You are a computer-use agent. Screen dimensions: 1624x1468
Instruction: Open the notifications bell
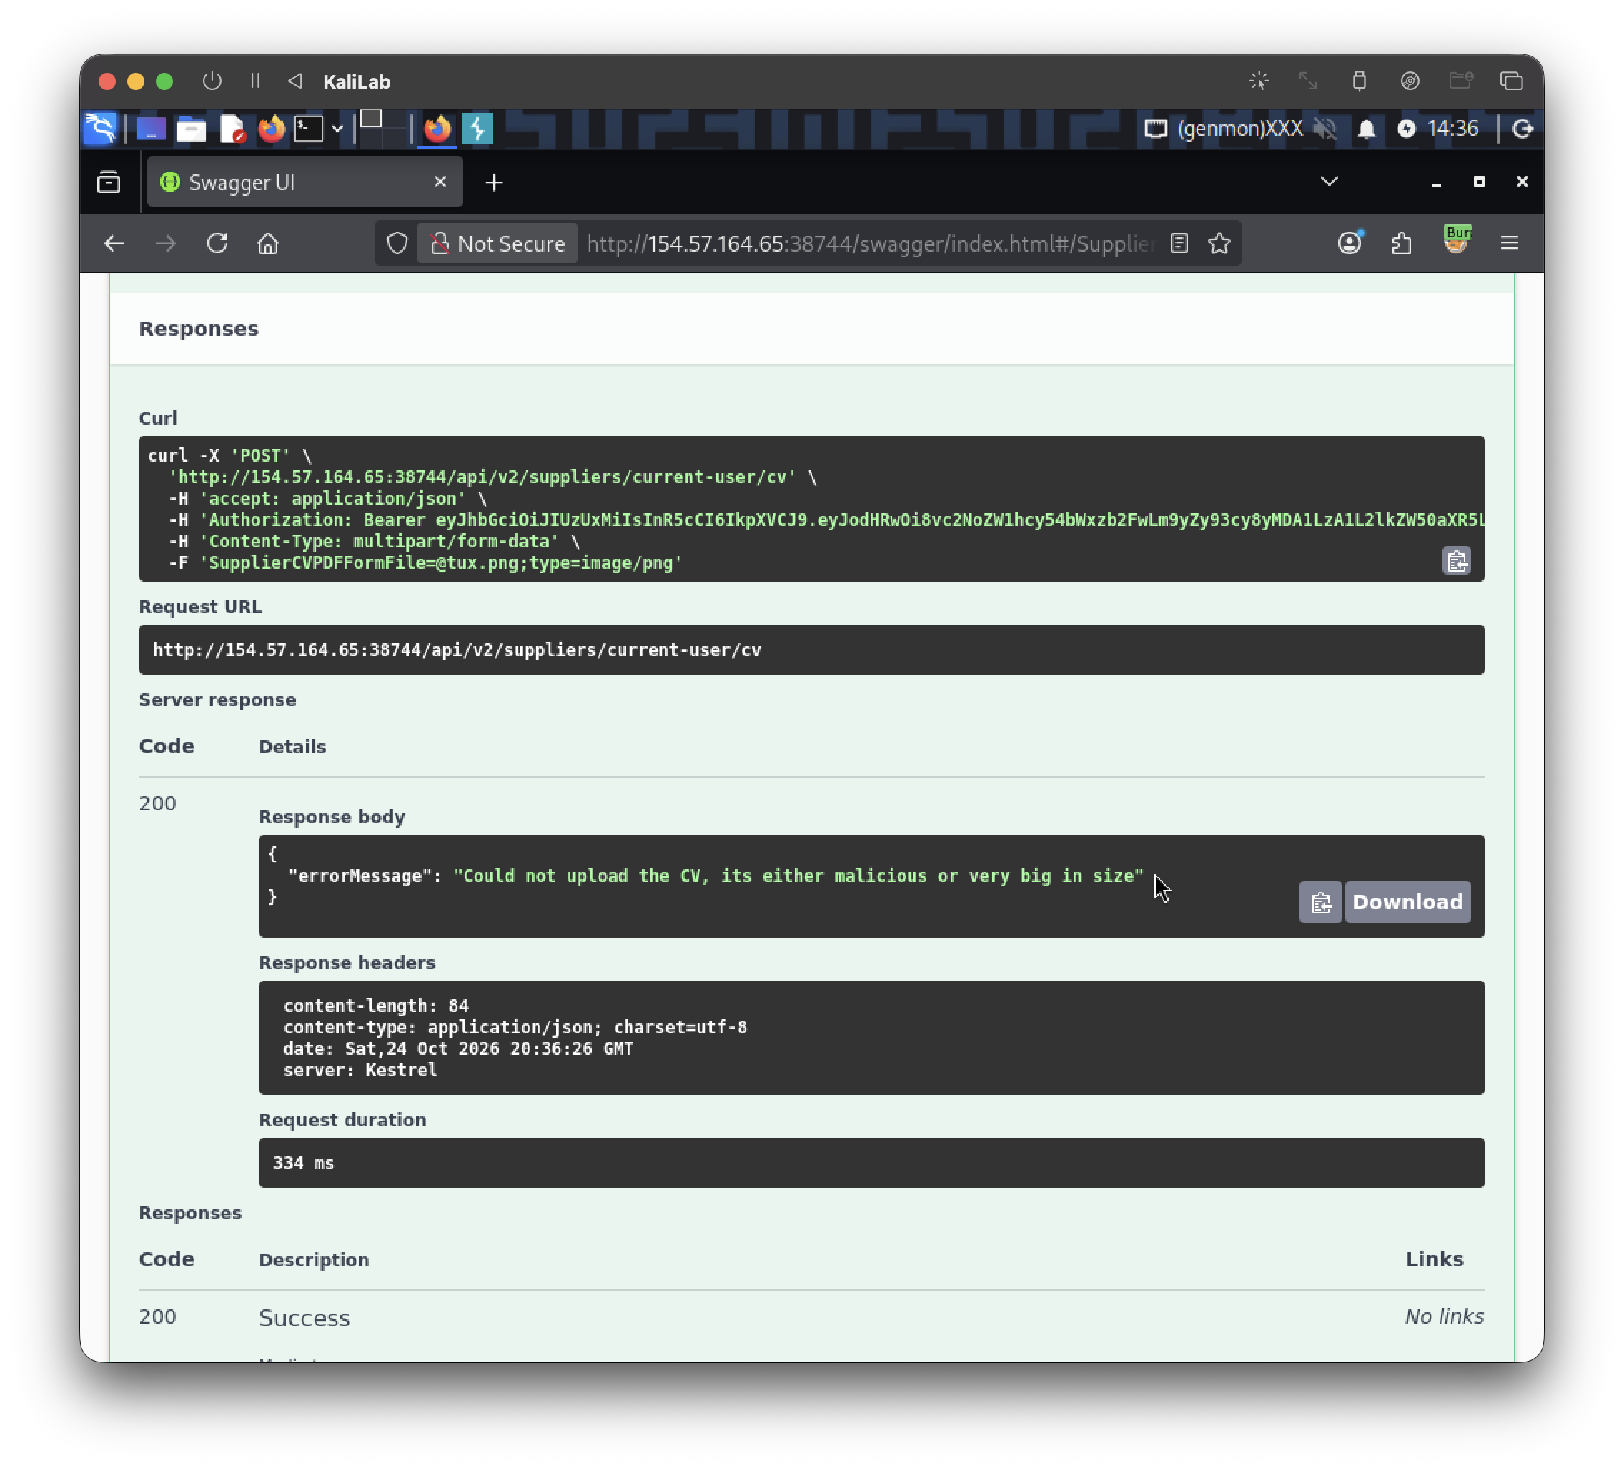tap(1366, 129)
